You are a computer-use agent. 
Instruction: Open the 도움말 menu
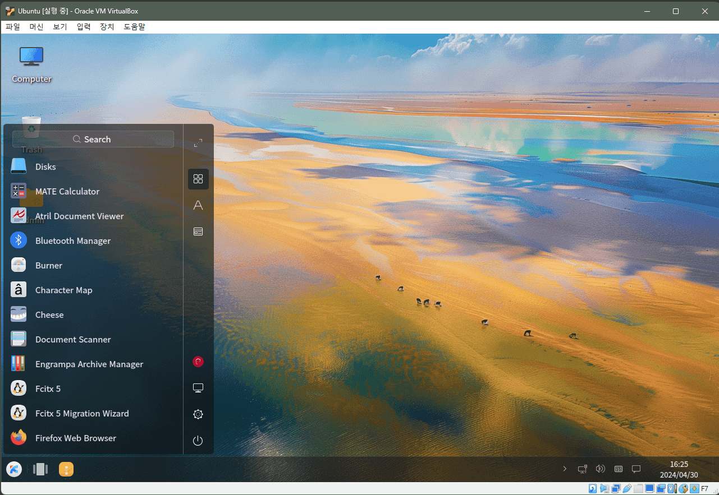(x=134, y=26)
